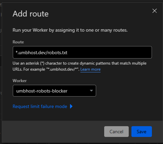
Task: Click the 'Add route' heading
Action: pos(31,14)
